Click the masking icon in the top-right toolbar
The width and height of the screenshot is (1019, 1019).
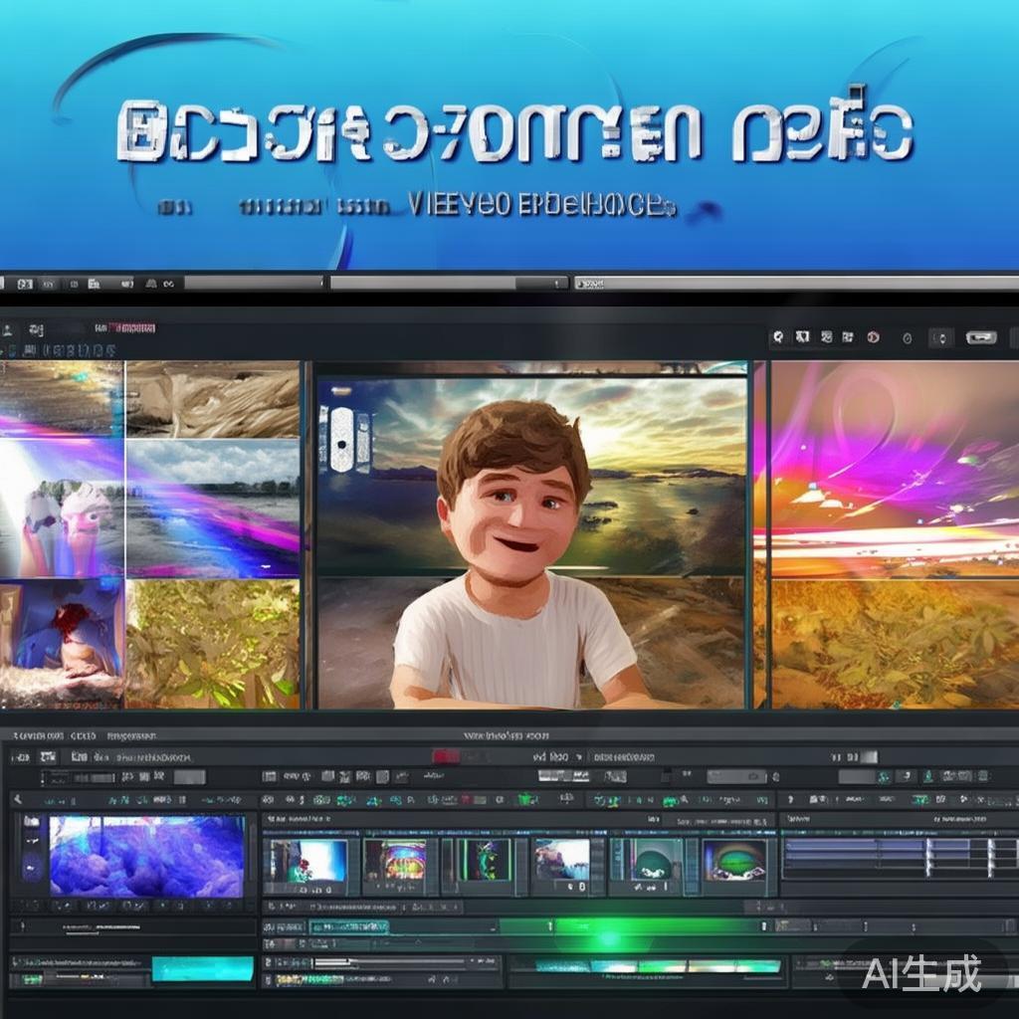(x=826, y=336)
